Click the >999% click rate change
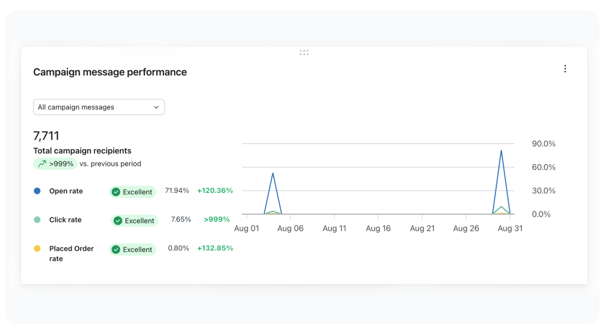604x334 pixels. 217,220
